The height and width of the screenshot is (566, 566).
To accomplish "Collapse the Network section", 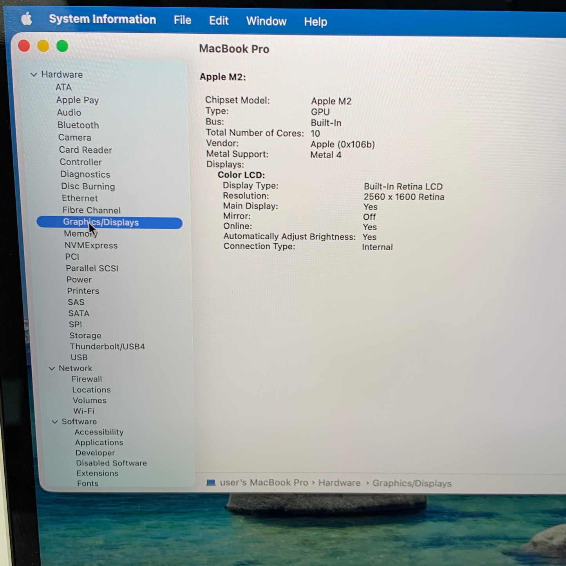I will 52,368.
